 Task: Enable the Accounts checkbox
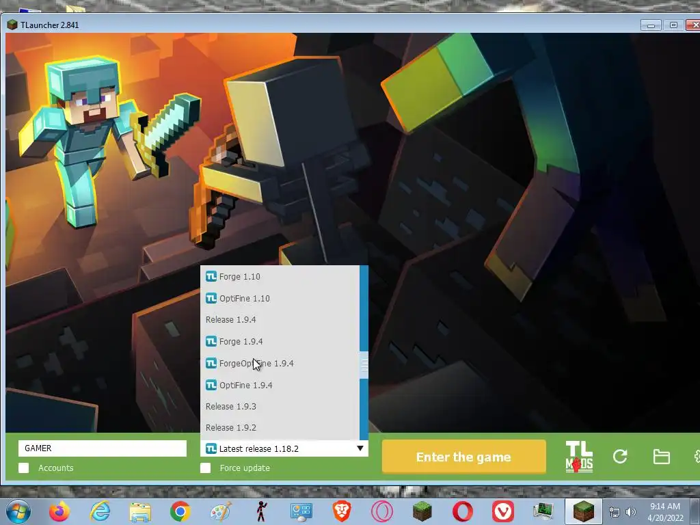(x=24, y=468)
